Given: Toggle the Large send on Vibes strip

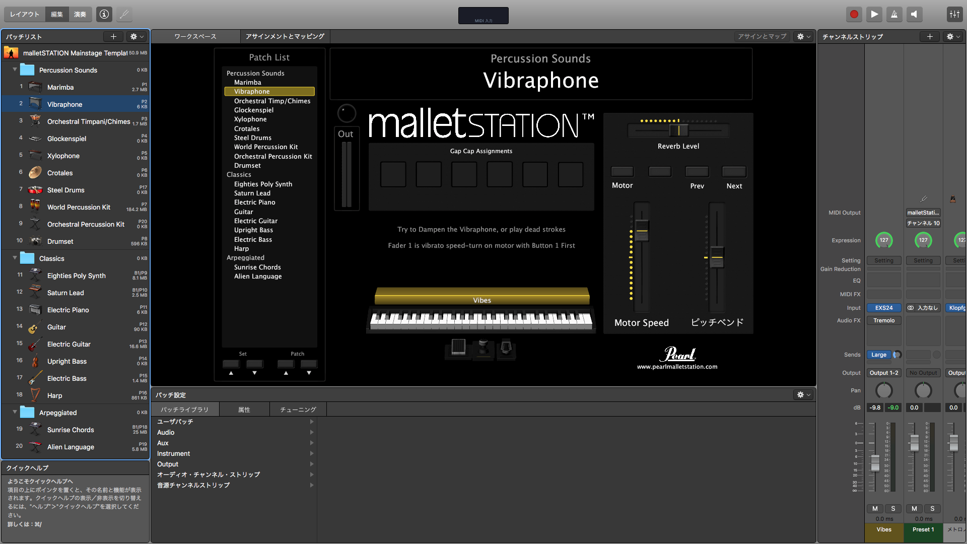Looking at the screenshot, I should (879, 355).
